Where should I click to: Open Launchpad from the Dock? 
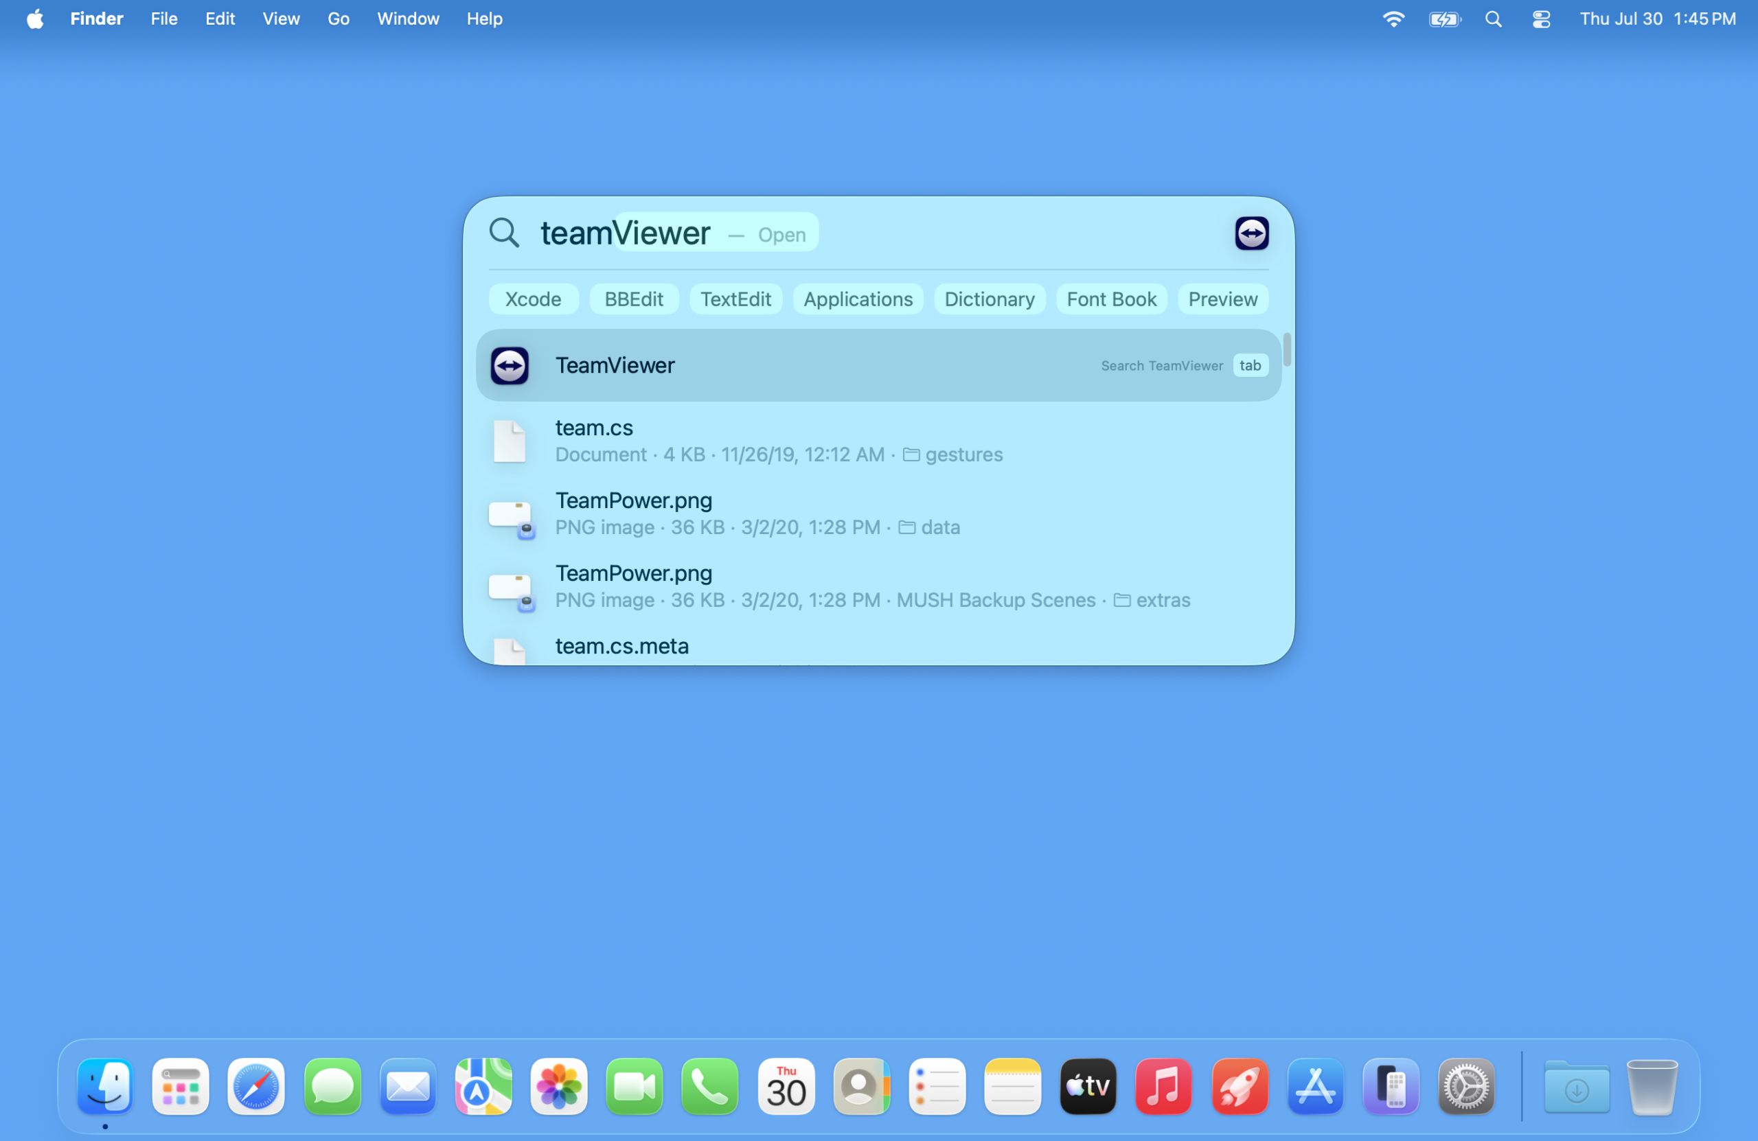click(181, 1086)
